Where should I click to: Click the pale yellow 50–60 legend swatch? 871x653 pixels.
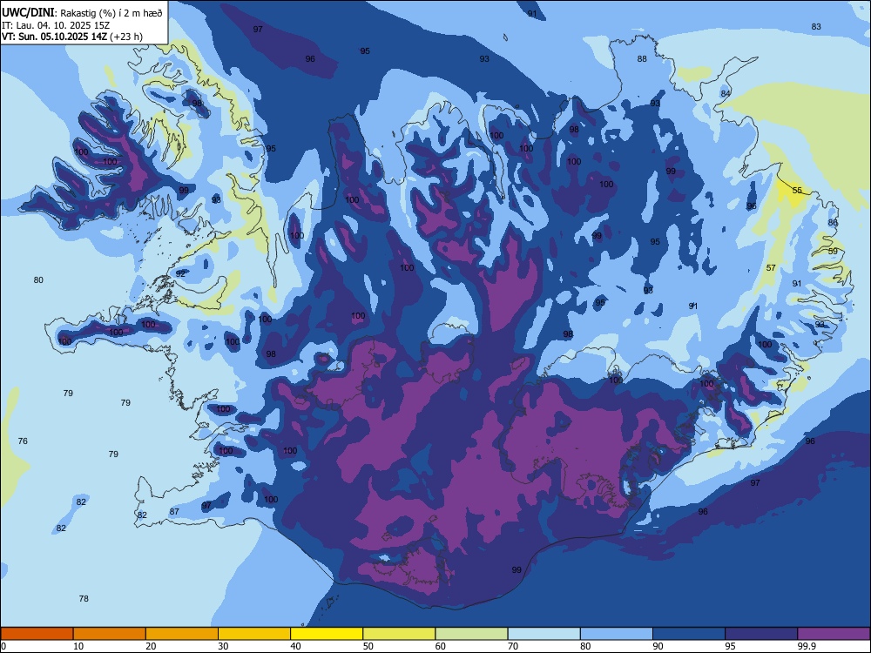(399, 634)
